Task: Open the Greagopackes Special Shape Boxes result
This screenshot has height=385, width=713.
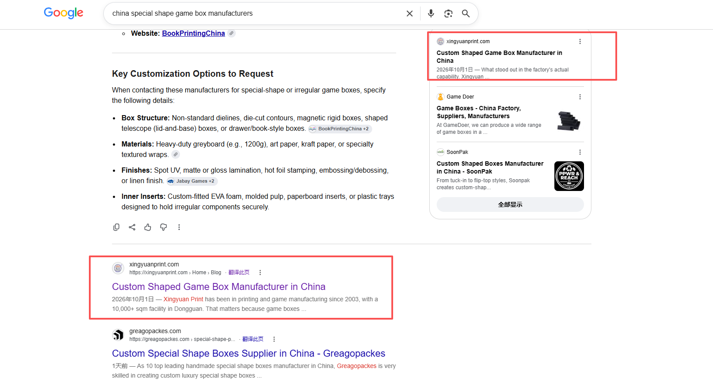Action: coord(248,353)
